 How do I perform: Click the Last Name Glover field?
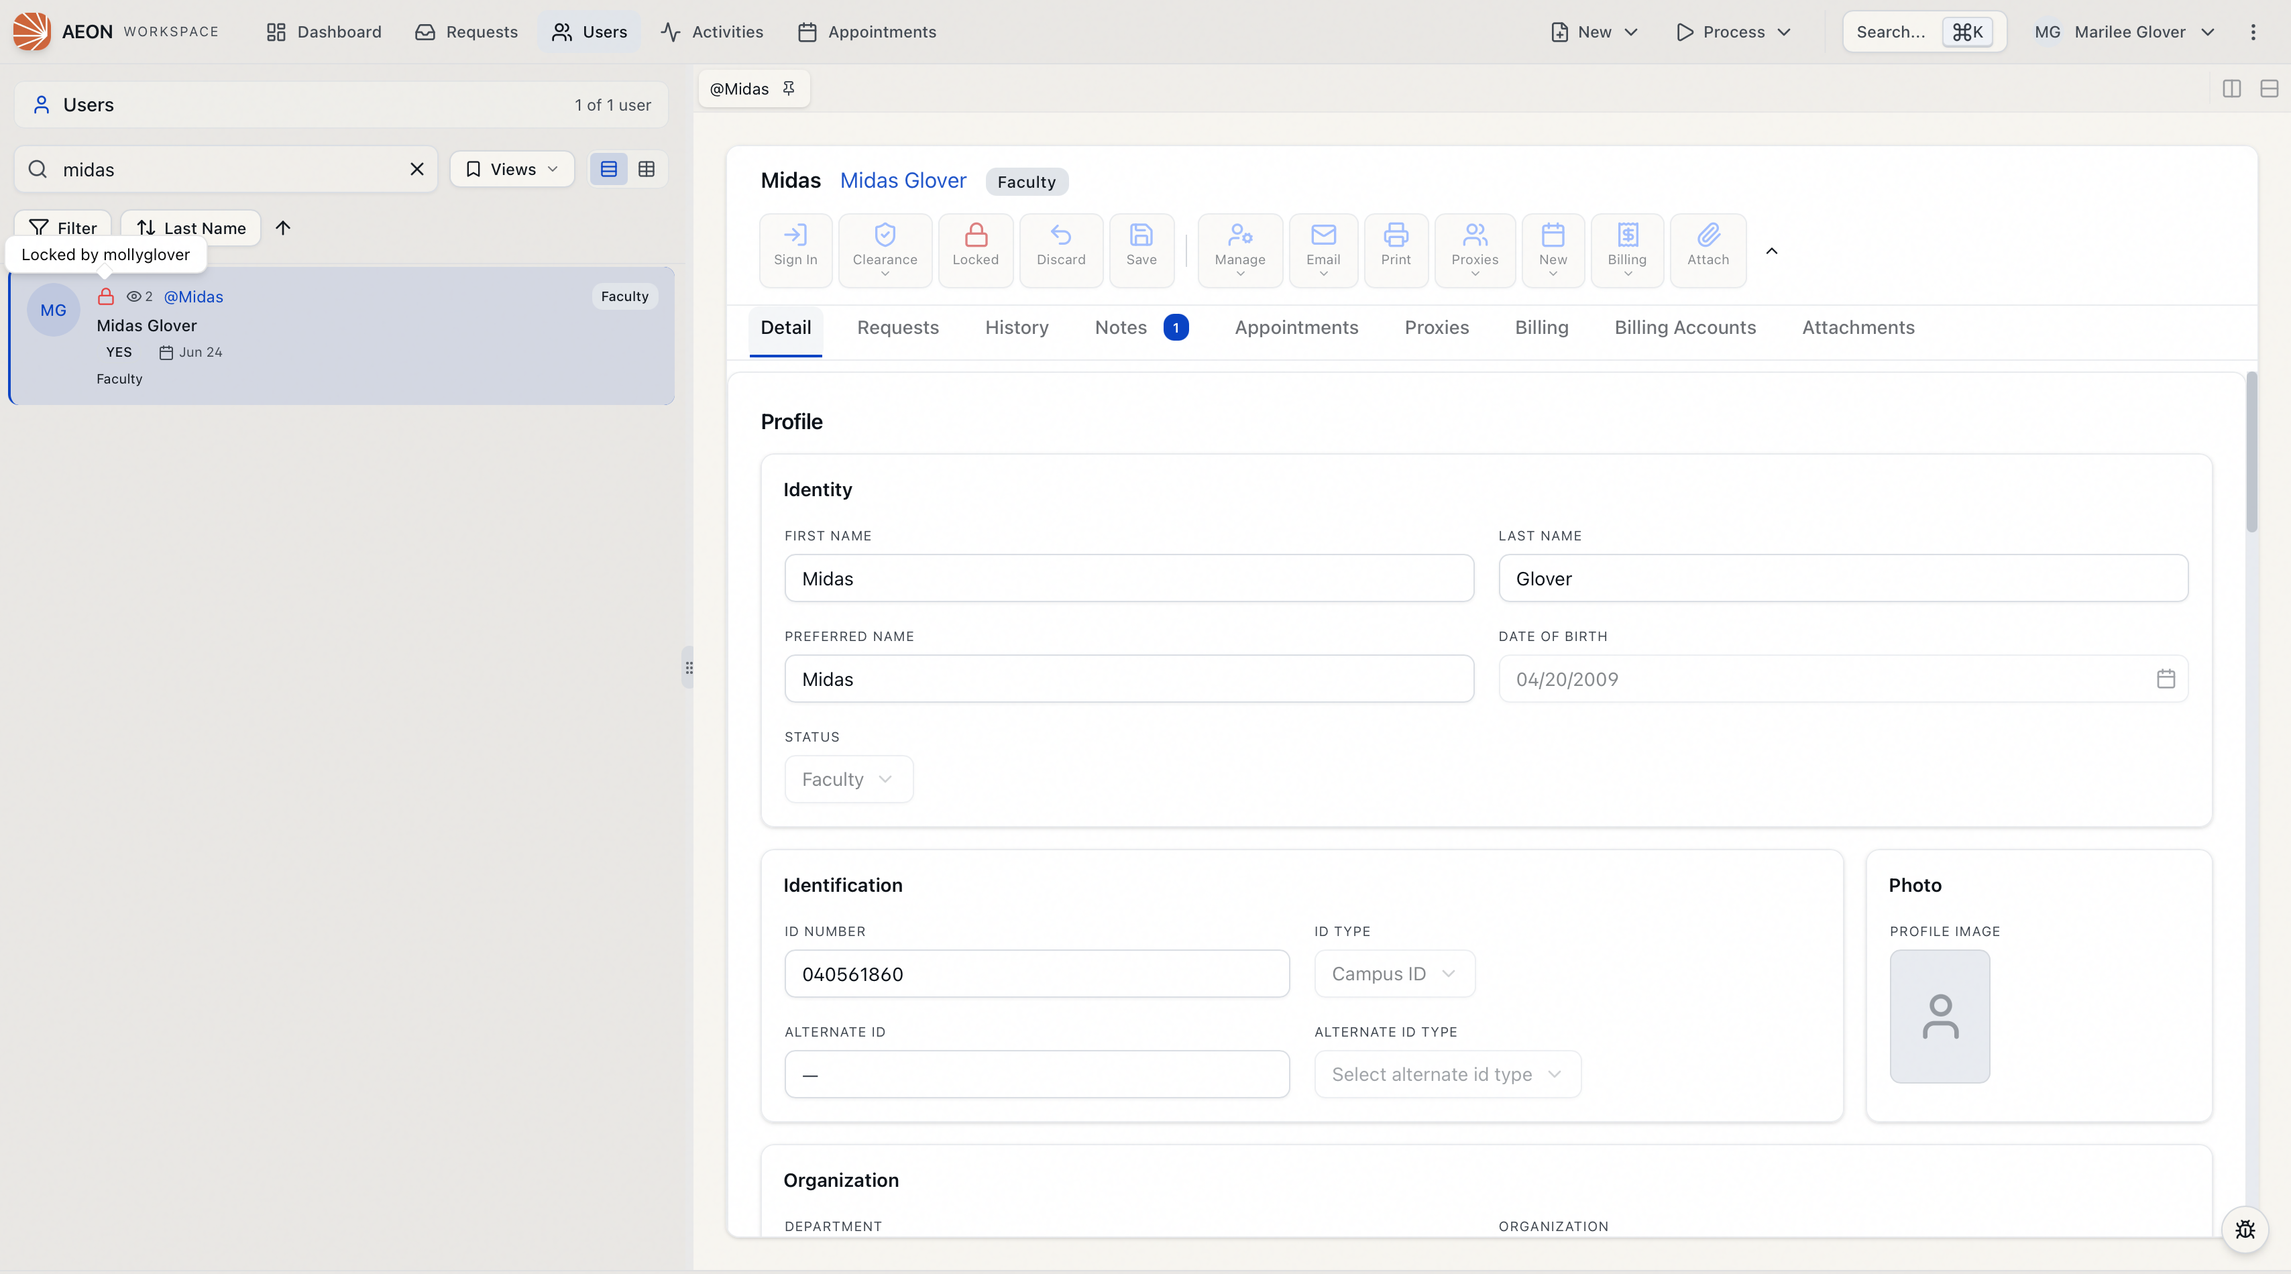click(x=1843, y=578)
